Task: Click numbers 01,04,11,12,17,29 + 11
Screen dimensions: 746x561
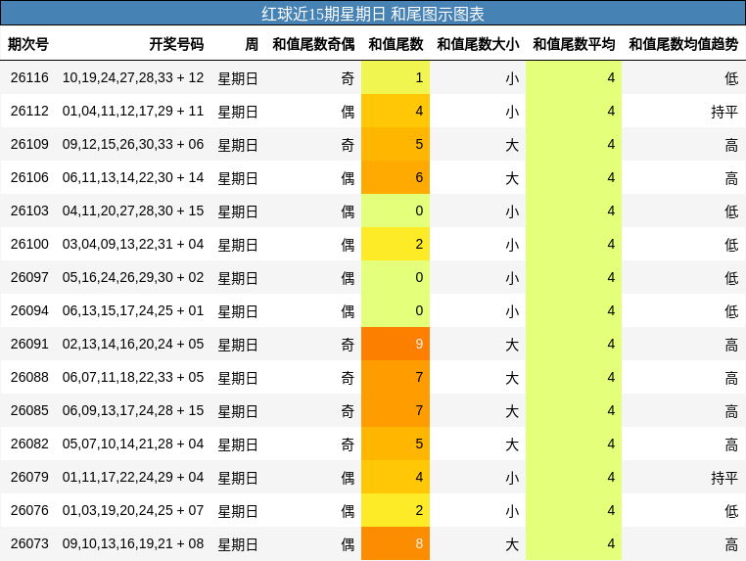Action: point(133,111)
